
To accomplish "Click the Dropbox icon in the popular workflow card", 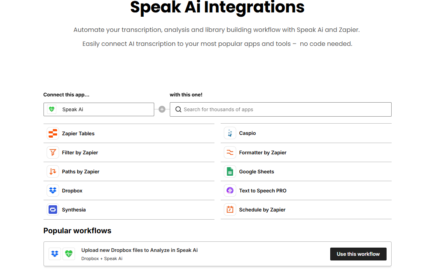I will click(x=55, y=253).
